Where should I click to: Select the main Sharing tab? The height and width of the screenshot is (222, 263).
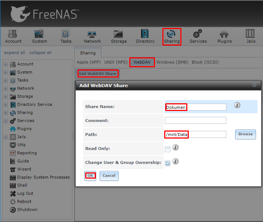[88, 53]
